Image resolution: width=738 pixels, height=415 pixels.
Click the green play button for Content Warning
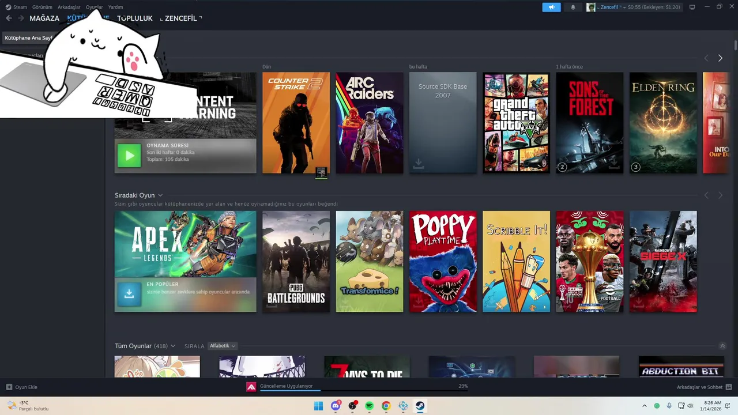pos(129,156)
